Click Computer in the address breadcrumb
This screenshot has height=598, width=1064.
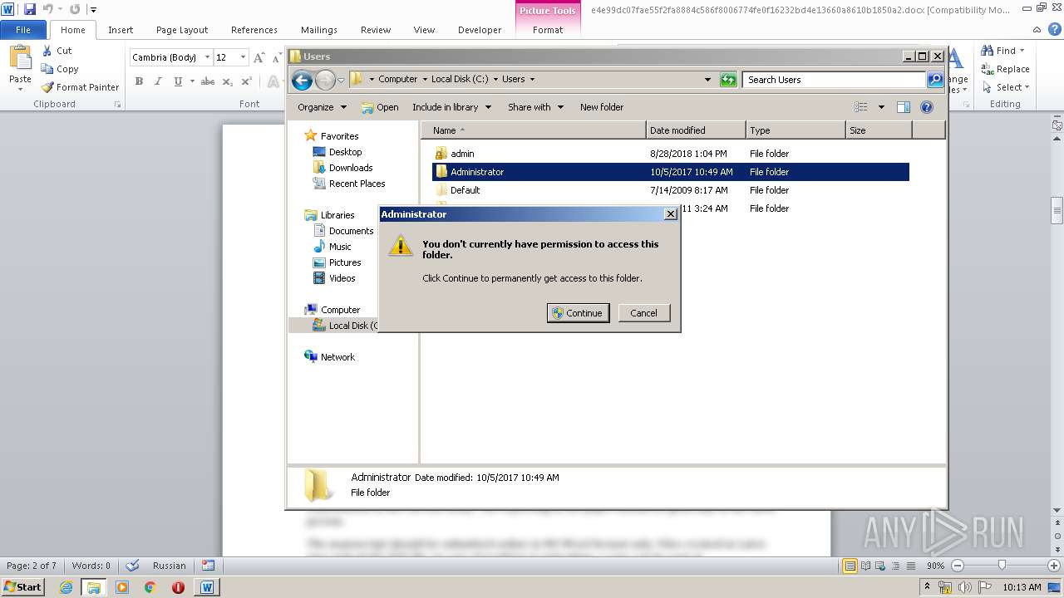click(x=397, y=80)
